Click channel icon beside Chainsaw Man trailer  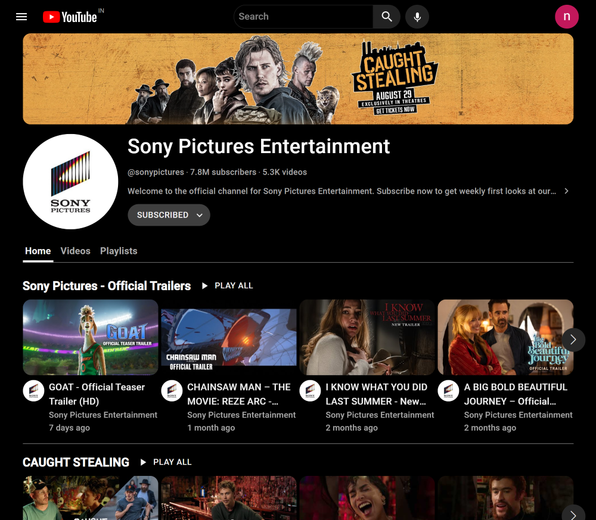pyautogui.click(x=172, y=391)
